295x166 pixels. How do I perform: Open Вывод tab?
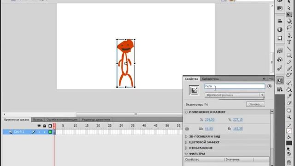pyautogui.click(x=38, y=120)
